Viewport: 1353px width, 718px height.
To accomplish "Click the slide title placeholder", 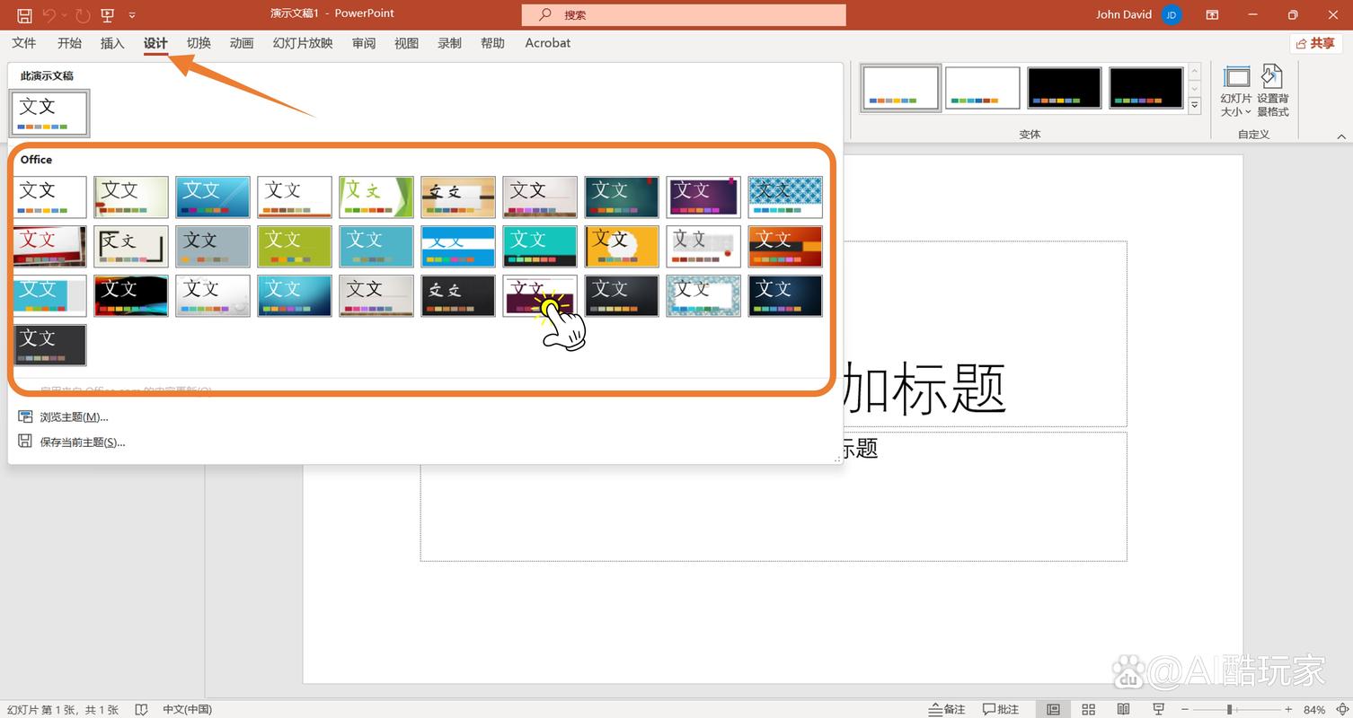I will coord(774,333).
